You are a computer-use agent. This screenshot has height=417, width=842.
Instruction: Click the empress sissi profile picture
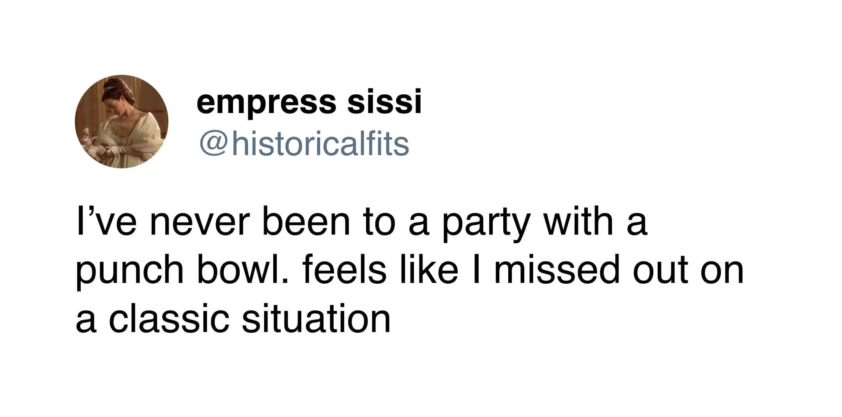coord(122,122)
